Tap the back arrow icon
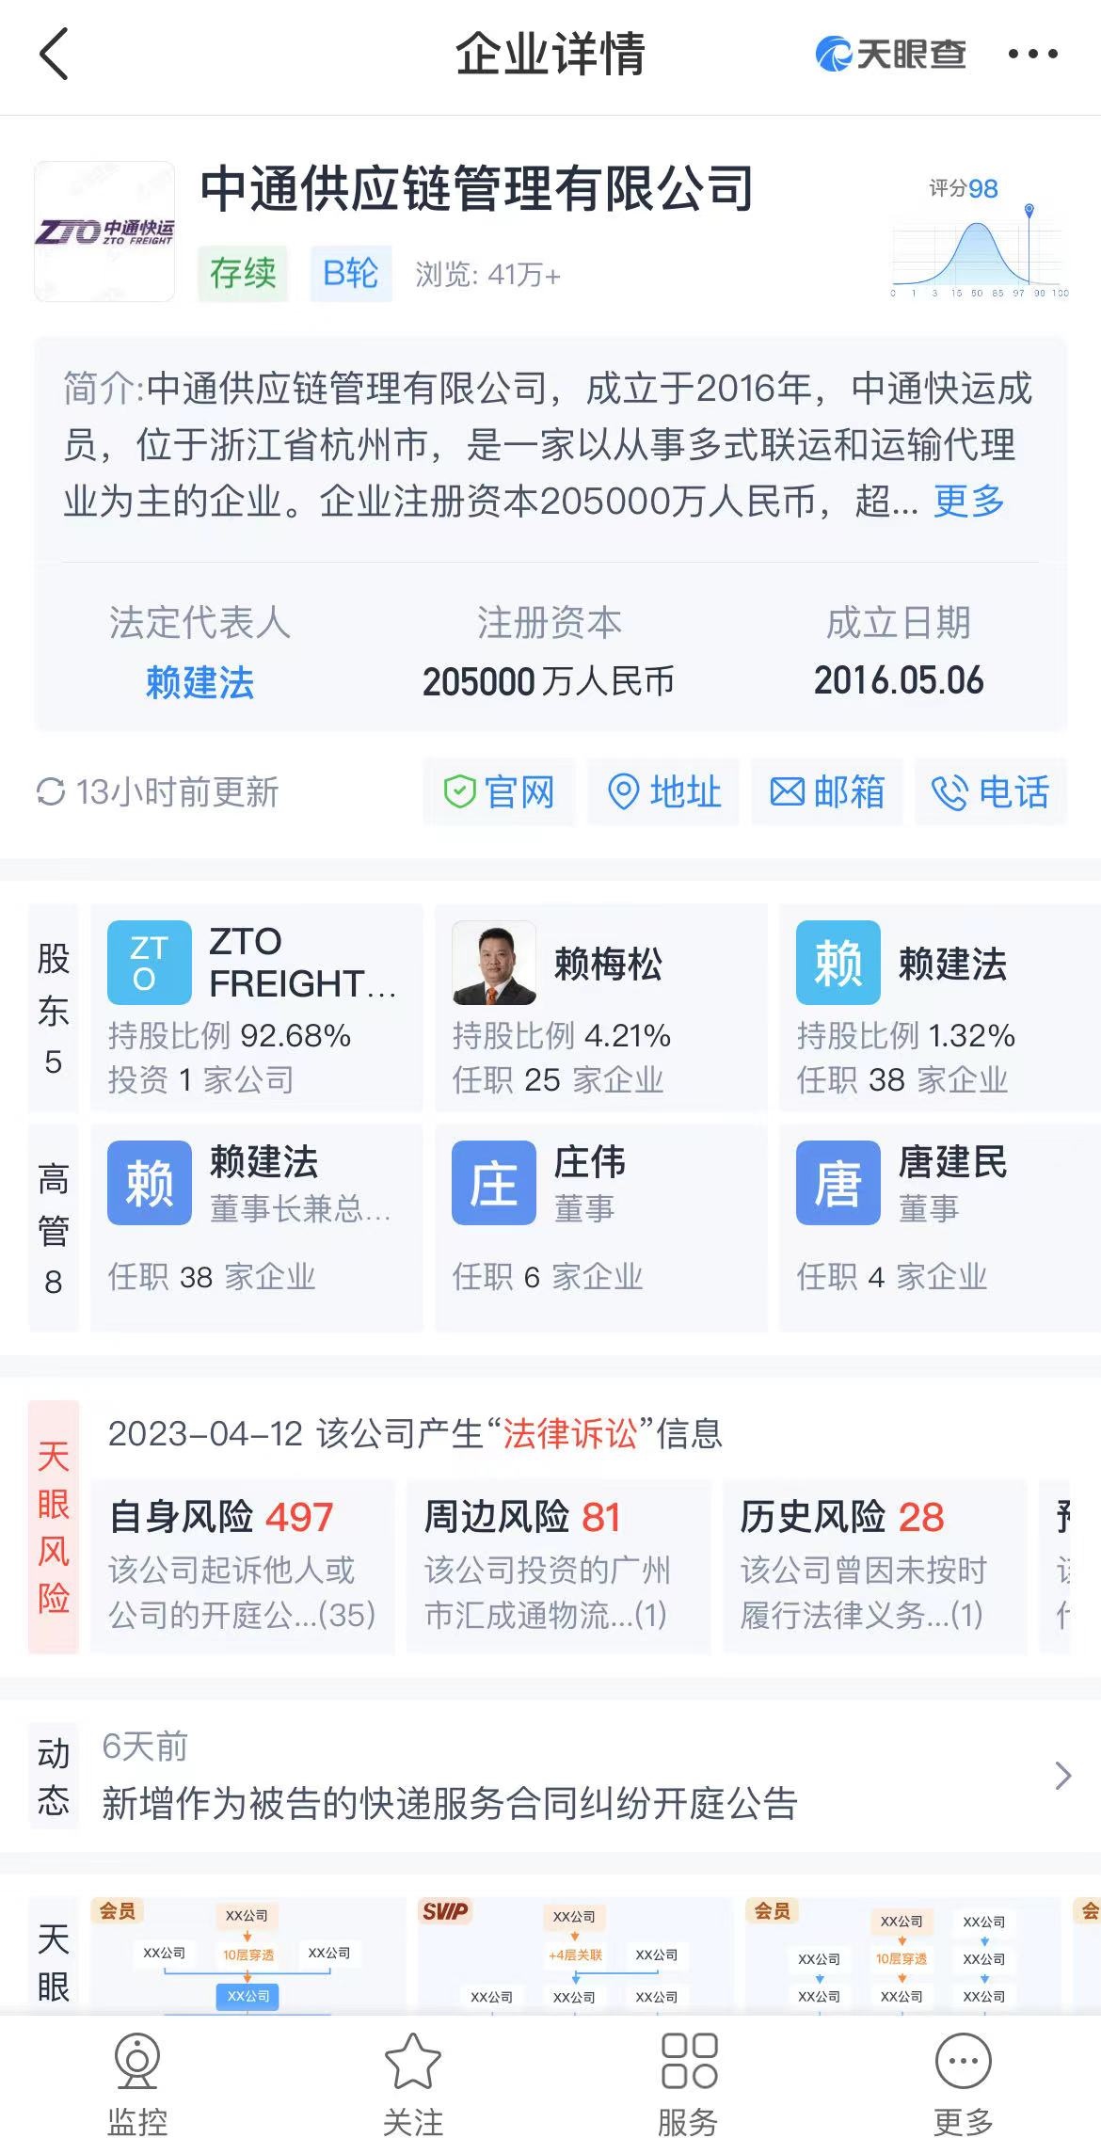1101x2154 pixels. [x=55, y=54]
